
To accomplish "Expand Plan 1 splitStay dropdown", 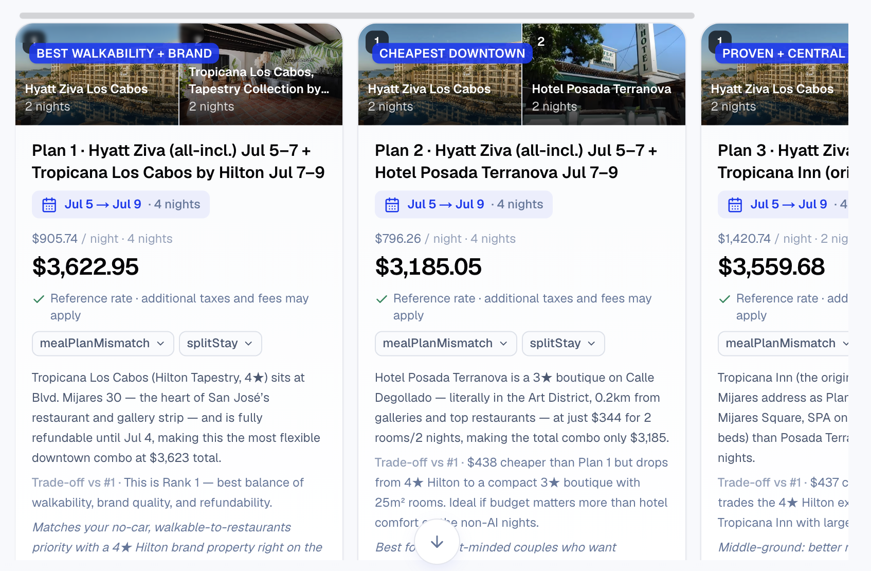I will pos(221,344).
